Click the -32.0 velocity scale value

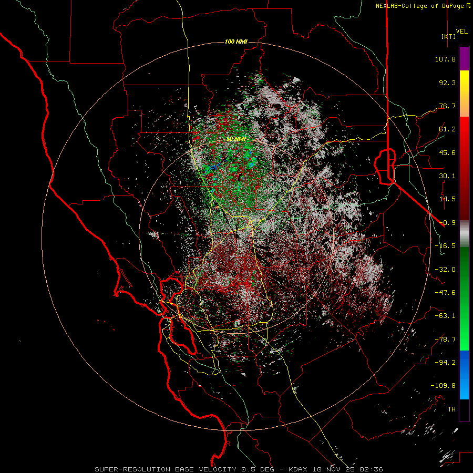click(x=445, y=270)
